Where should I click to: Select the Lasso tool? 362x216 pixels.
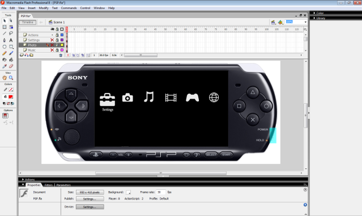pyautogui.click(x=11, y=33)
